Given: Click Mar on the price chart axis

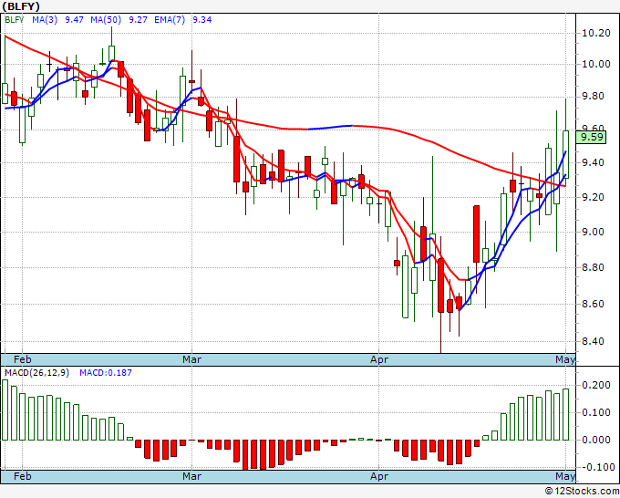Looking at the screenshot, I should (x=191, y=359).
